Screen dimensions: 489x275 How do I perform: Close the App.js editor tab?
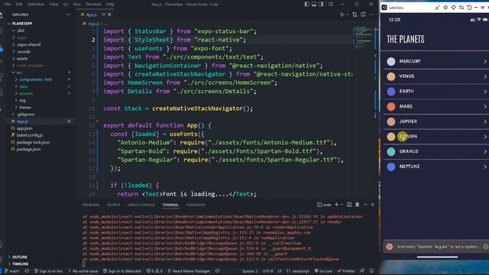[109, 15]
